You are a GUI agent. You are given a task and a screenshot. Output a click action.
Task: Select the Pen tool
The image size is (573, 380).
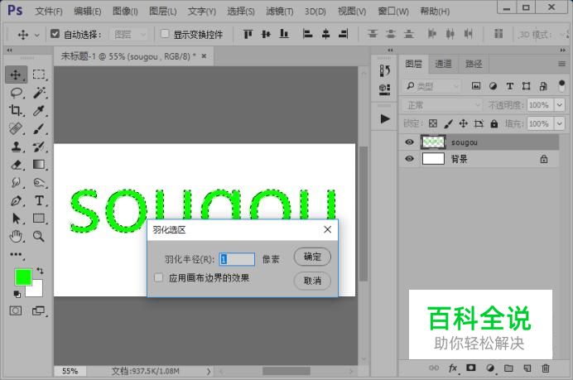tap(16, 200)
